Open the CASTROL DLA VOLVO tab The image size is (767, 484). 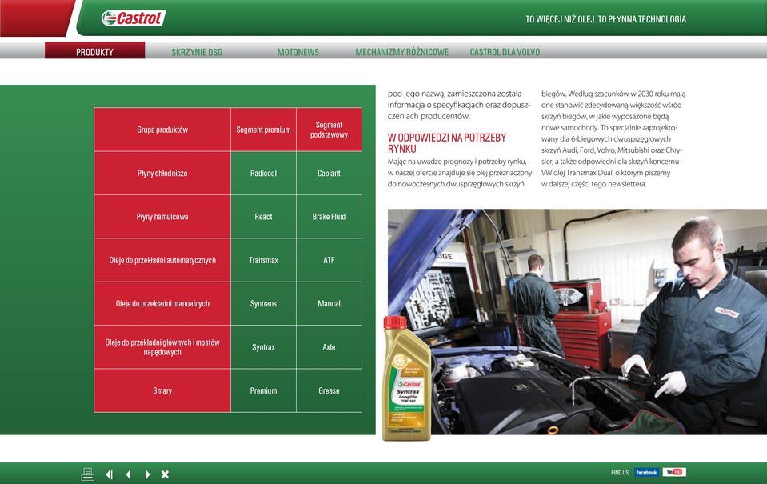(505, 52)
